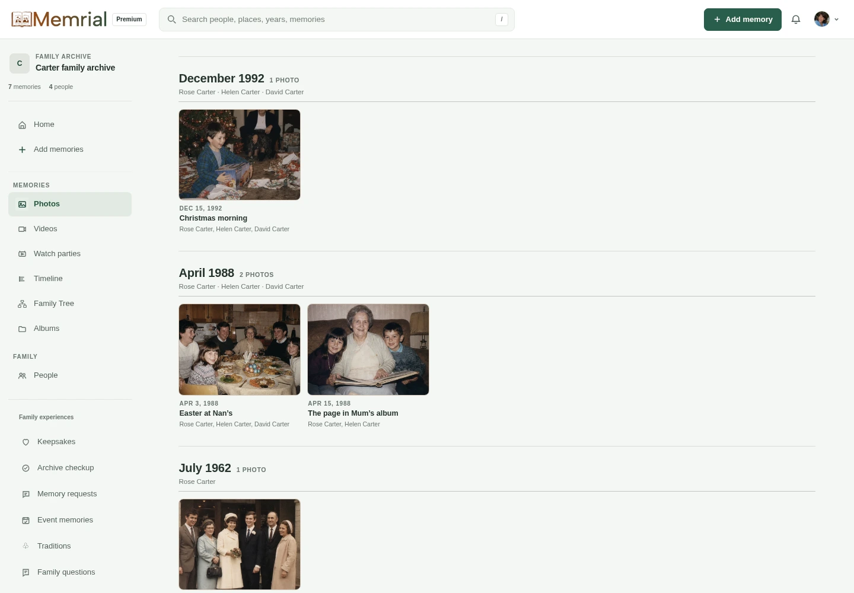This screenshot has width=854, height=593.
Task: Open Memory requests
Action: (x=70, y=494)
